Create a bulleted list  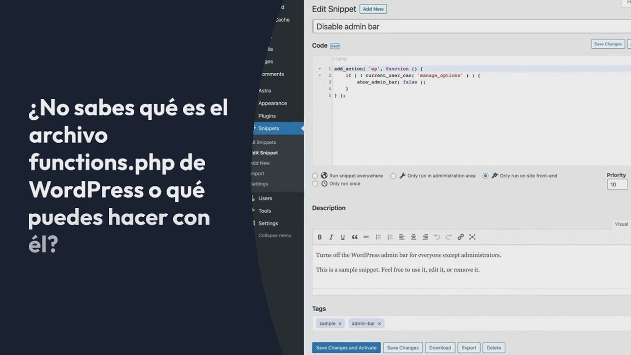[x=378, y=237]
